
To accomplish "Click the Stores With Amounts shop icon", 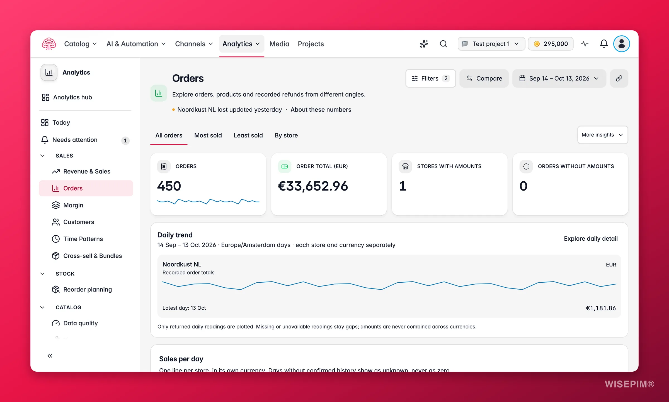I will point(405,166).
